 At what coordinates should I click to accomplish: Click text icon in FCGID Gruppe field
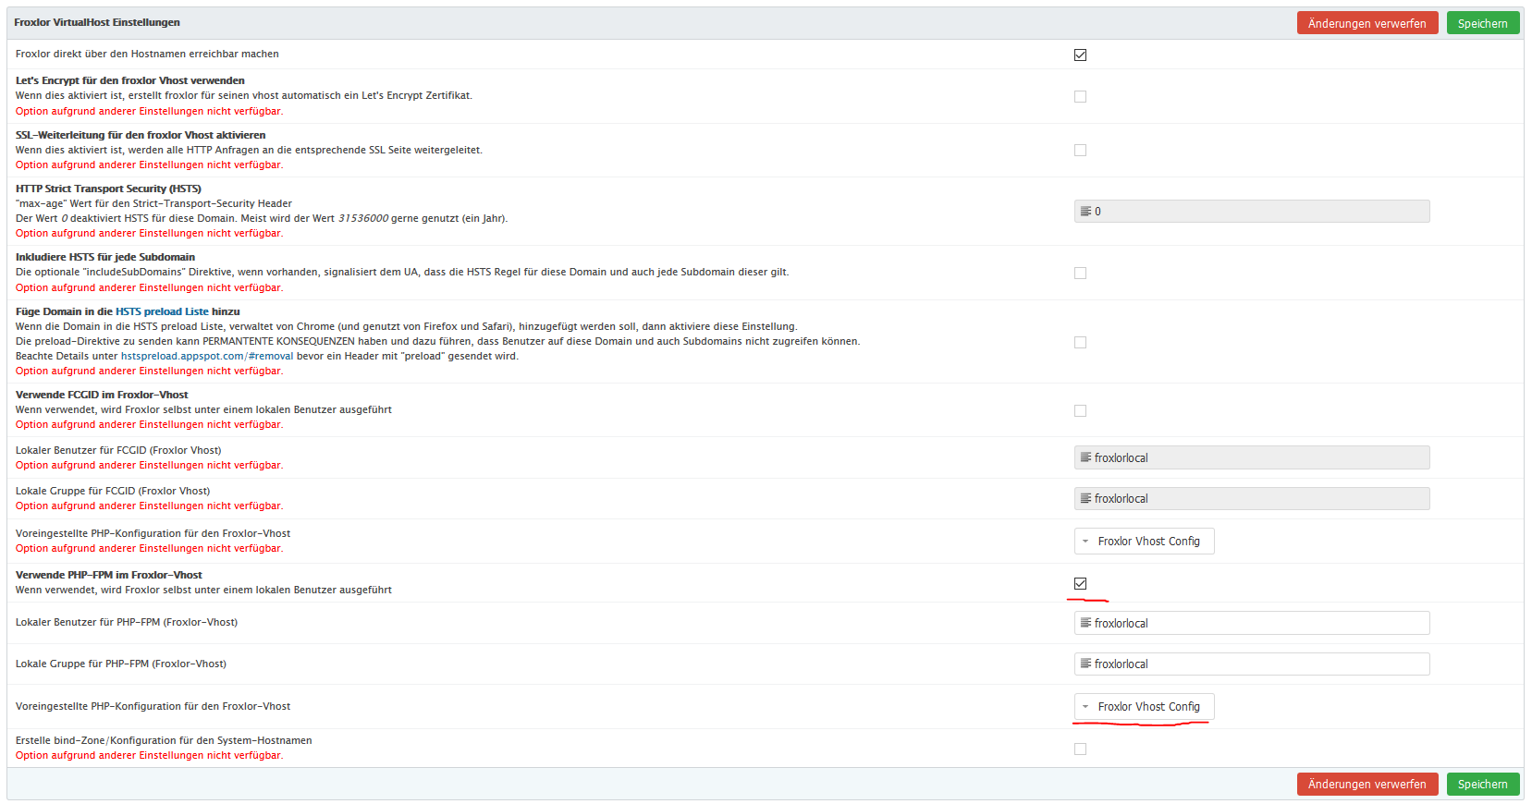(x=1085, y=498)
